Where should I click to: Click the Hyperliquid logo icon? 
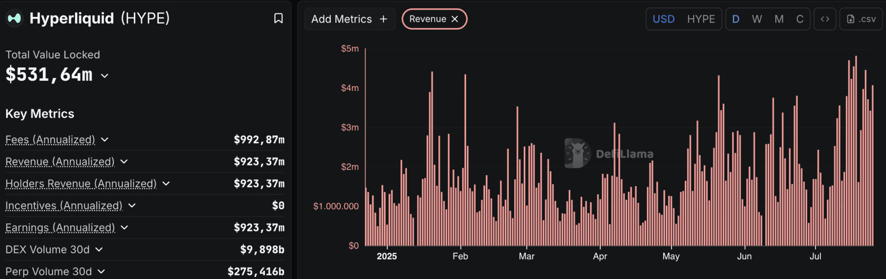(x=14, y=18)
